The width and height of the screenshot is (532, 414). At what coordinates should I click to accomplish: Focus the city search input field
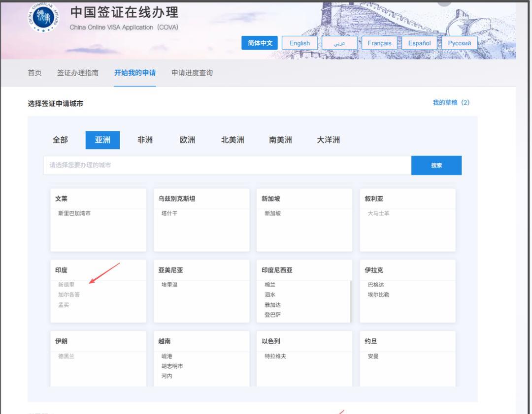coord(227,165)
